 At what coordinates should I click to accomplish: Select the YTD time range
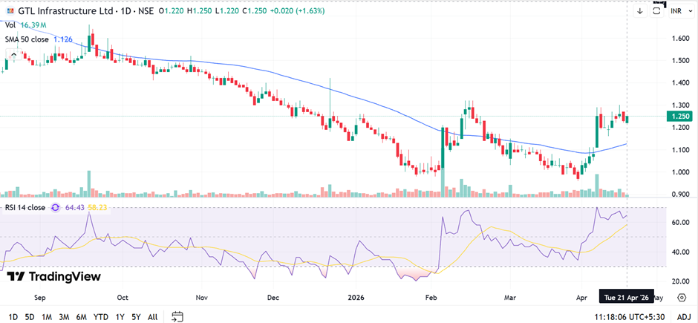(x=100, y=316)
